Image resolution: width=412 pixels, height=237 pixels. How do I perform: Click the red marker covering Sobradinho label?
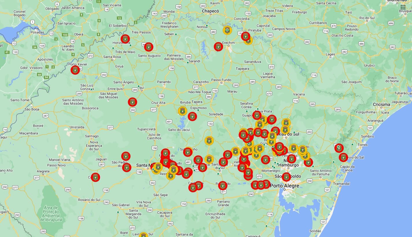pos(188,152)
